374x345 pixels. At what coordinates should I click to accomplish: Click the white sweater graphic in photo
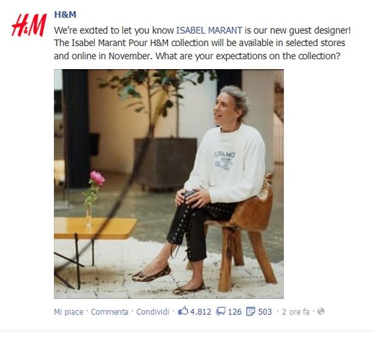pos(224,161)
